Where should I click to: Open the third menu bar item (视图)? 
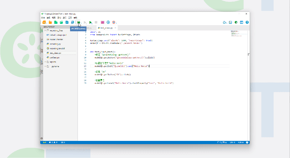(54, 18)
